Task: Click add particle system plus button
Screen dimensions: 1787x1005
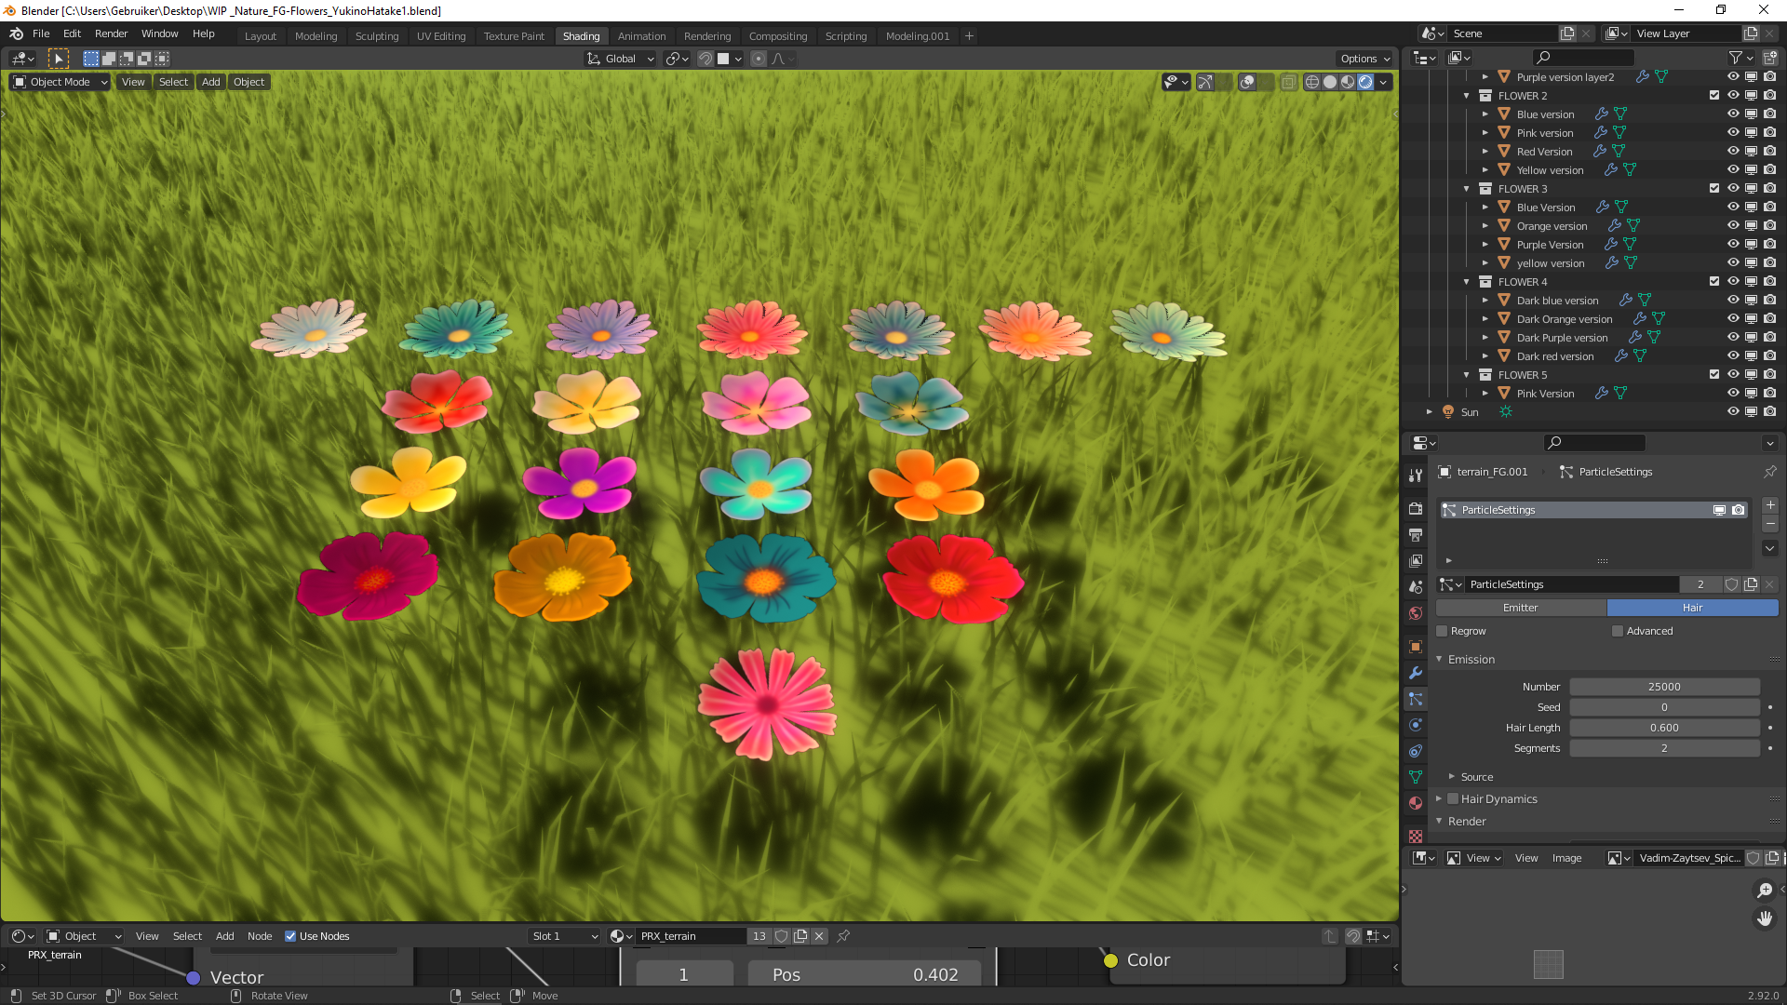Action: click(x=1770, y=505)
